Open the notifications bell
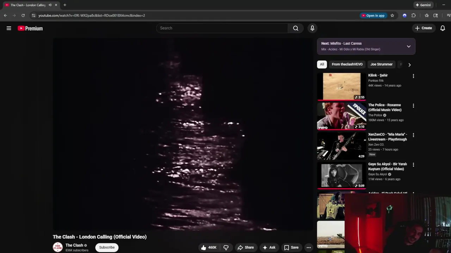Viewport: 451px width, 253px height. pos(443,28)
